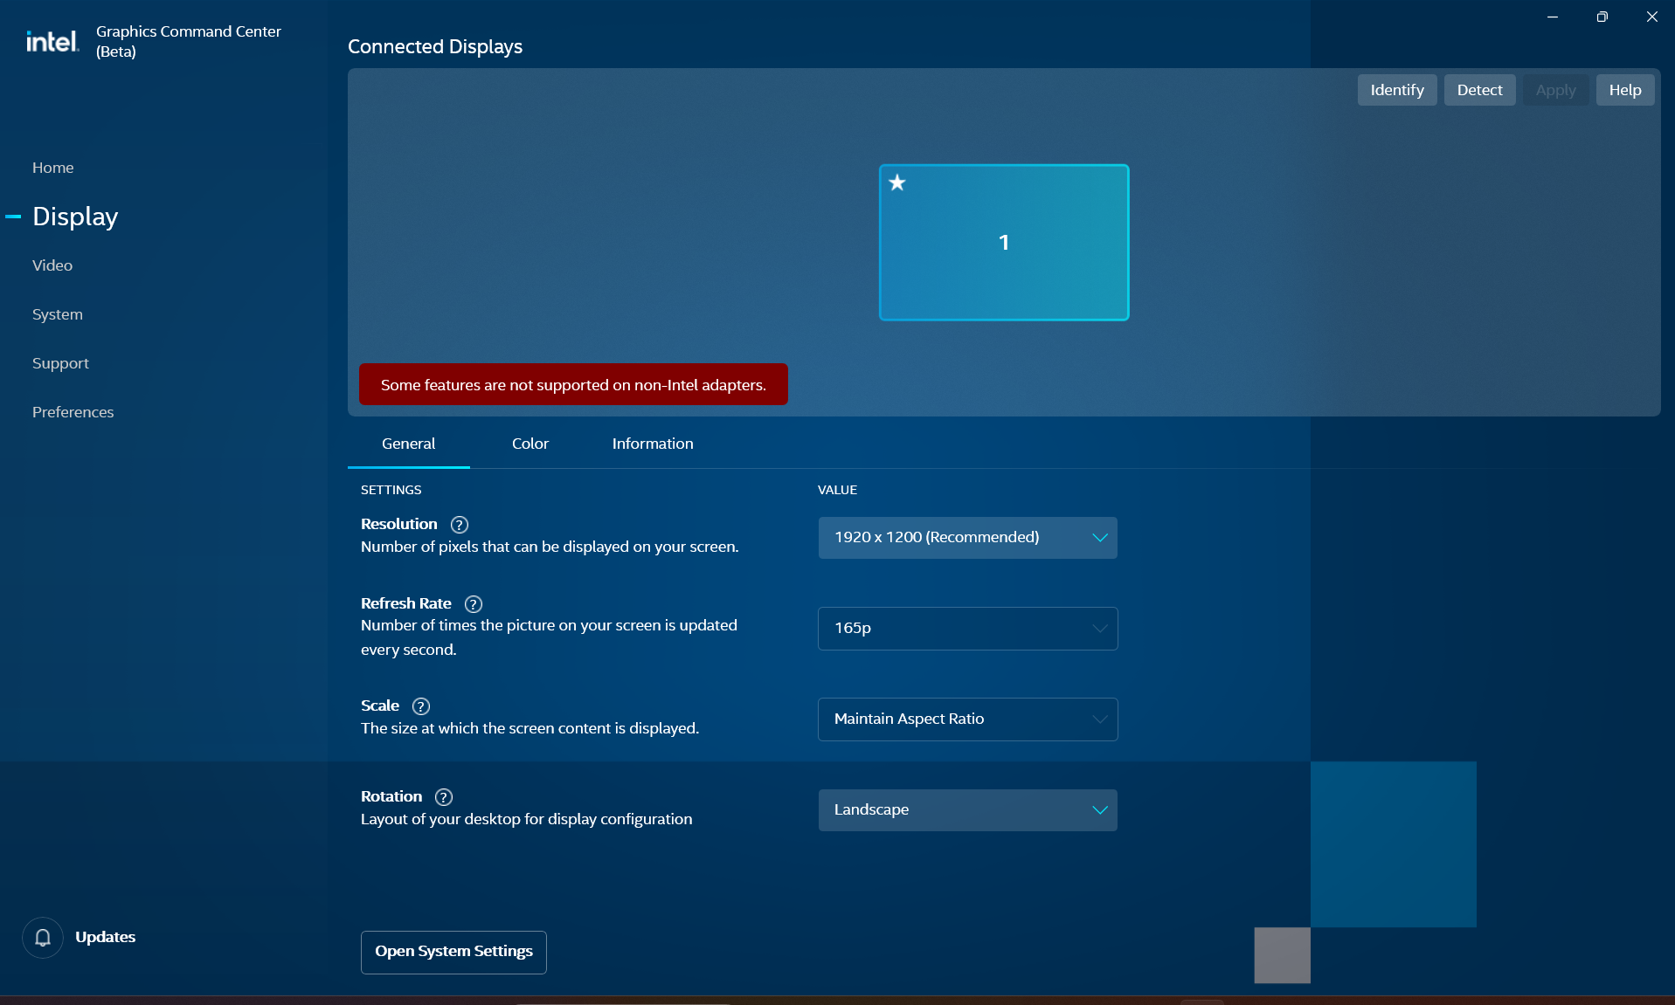Click Open System Settings button

click(x=453, y=952)
